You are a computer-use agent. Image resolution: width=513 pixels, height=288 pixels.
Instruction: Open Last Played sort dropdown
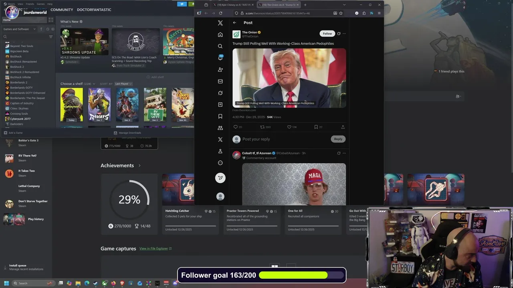point(123,84)
